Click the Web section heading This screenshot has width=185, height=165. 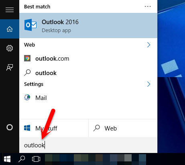coord(30,45)
